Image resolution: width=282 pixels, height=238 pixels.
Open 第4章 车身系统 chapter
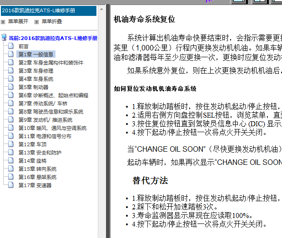[x=36, y=79]
